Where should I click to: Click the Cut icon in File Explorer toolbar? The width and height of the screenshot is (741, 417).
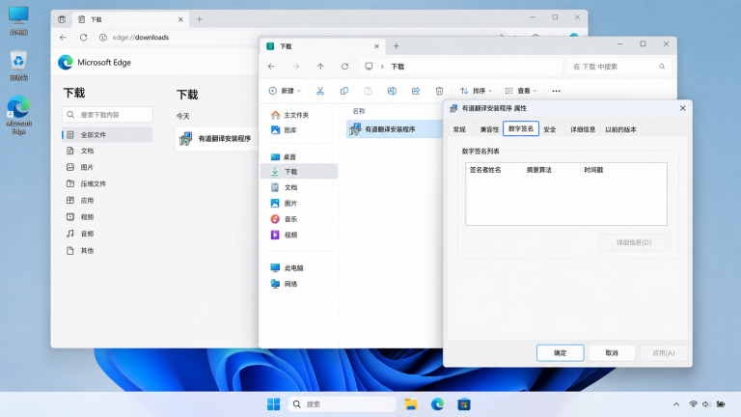320,91
